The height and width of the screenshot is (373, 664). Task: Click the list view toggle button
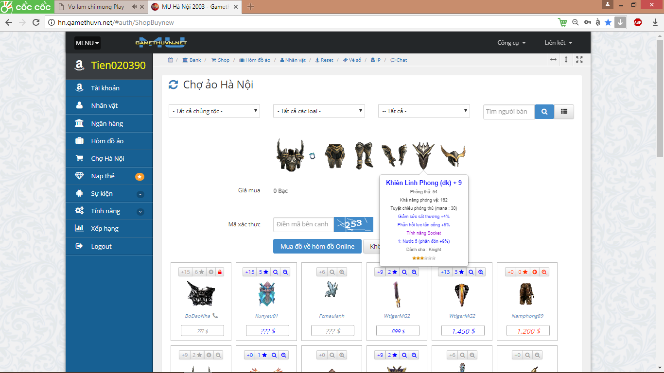(x=564, y=112)
